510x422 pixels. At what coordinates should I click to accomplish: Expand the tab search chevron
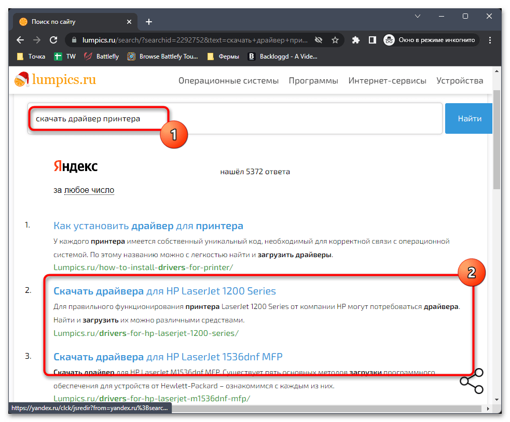click(x=418, y=17)
